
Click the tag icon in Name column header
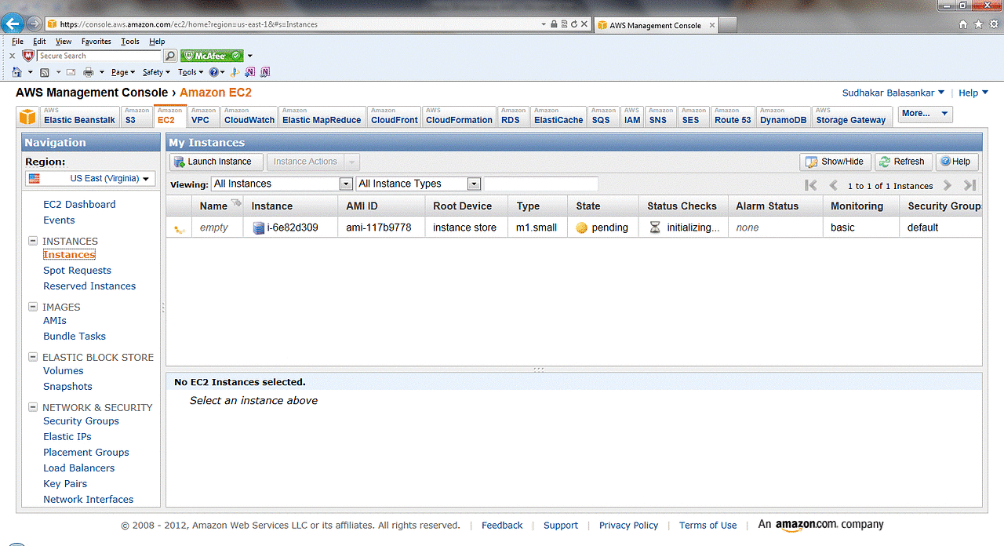(235, 204)
